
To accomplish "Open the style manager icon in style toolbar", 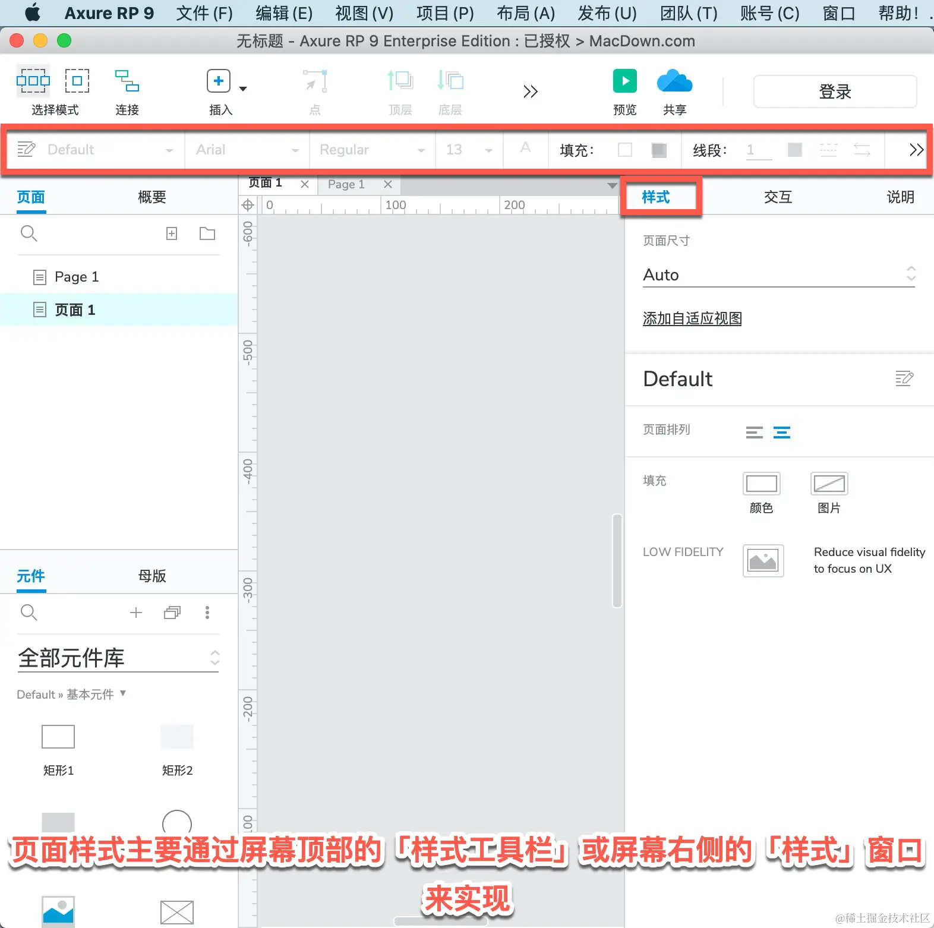I will [x=26, y=149].
